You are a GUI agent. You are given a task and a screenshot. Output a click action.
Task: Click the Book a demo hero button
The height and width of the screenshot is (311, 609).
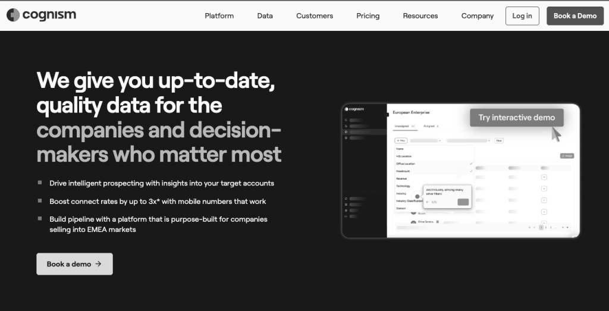pos(74,264)
